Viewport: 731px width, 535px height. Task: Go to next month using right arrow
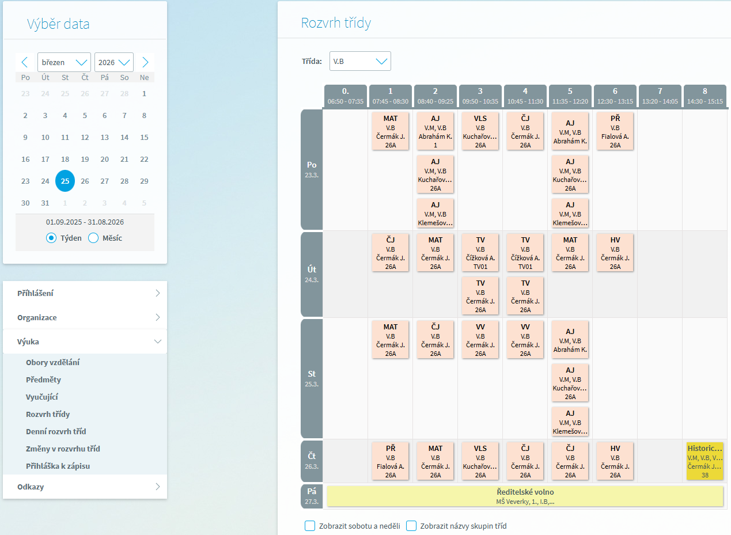click(x=145, y=62)
